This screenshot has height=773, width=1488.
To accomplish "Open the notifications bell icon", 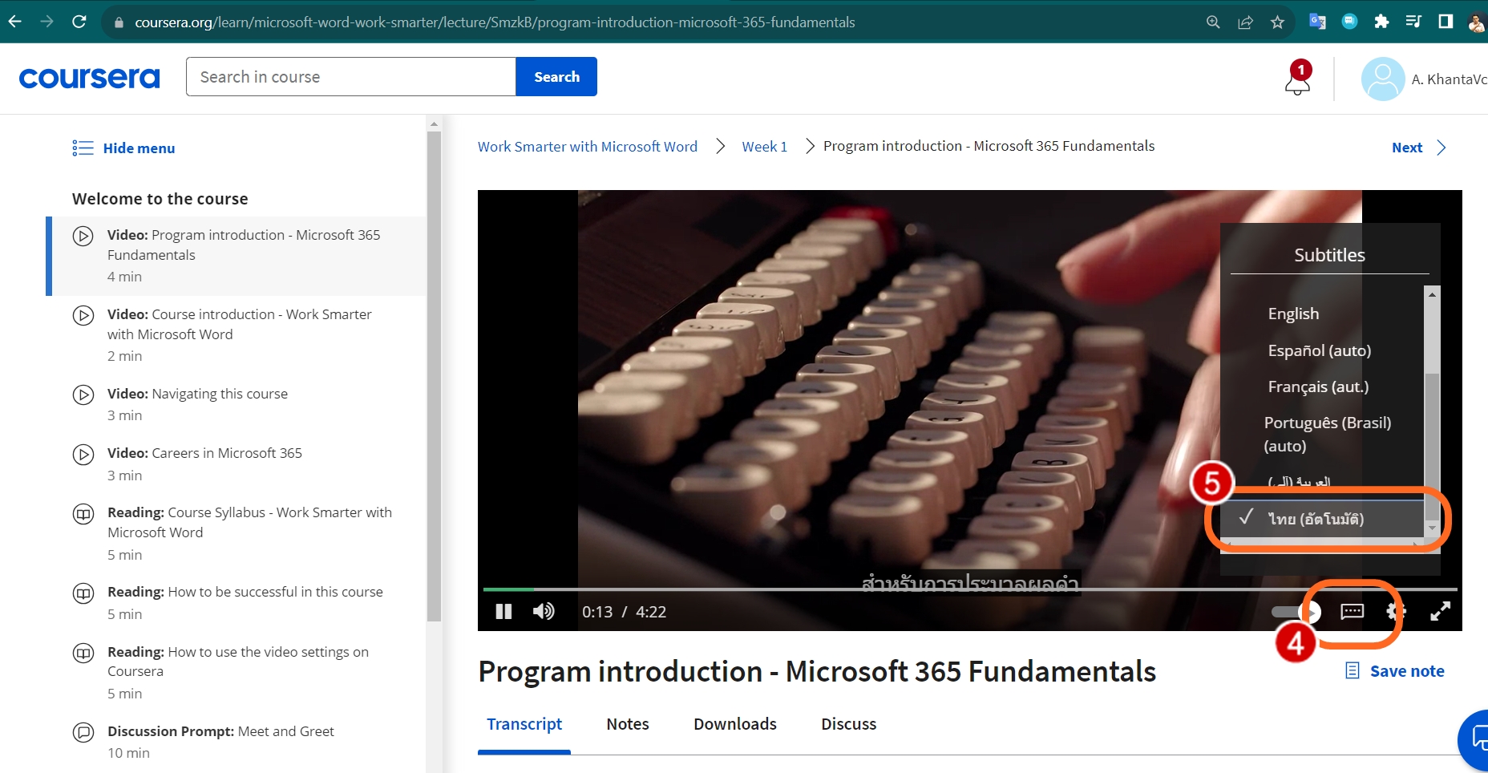I will coord(1297,79).
